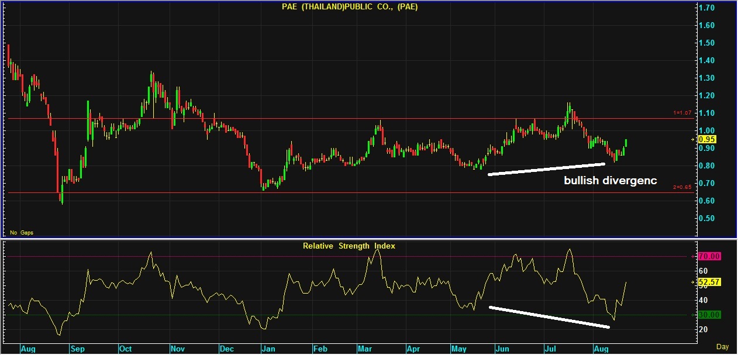The width and height of the screenshot is (738, 355).
Task: Click the Apr label on time axis
Action: [x=413, y=349]
